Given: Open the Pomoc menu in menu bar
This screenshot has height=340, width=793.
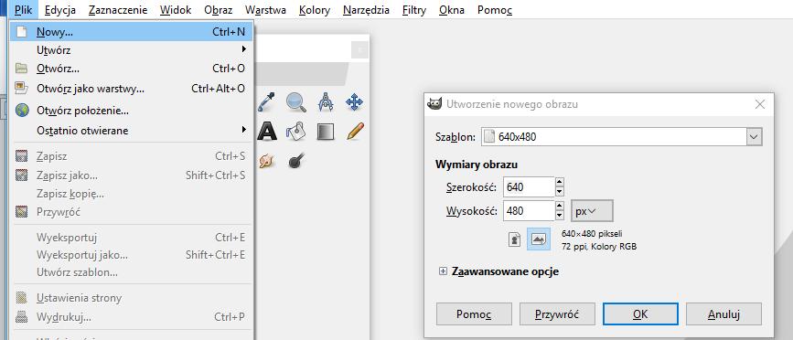Looking at the screenshot, I should click(495, 10).
